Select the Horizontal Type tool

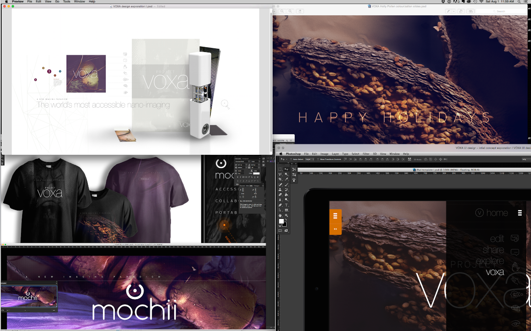click(x=286, y=205)
